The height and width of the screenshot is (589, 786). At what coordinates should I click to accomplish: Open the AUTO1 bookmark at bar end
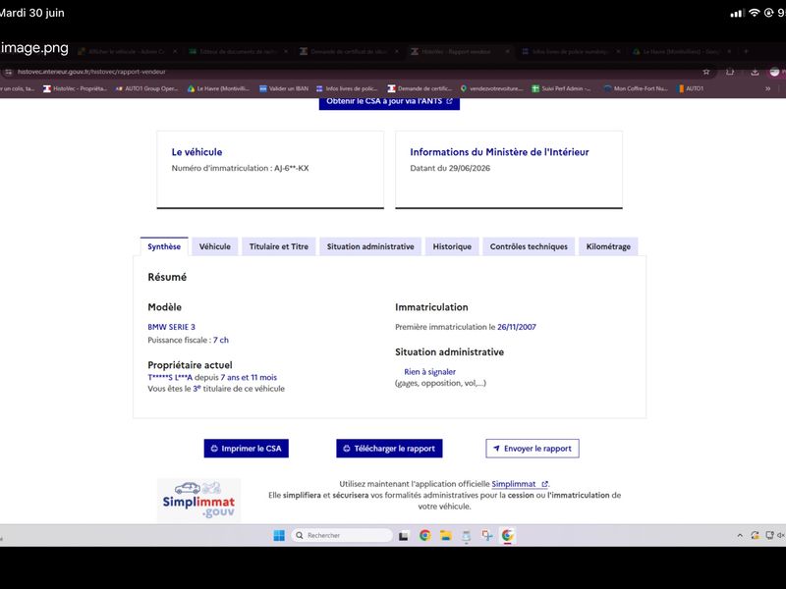(x=690, y=88)
